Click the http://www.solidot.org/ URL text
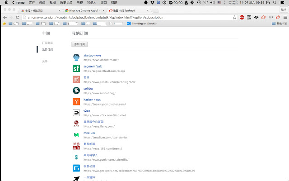289x181 pixels. point(99,93)
